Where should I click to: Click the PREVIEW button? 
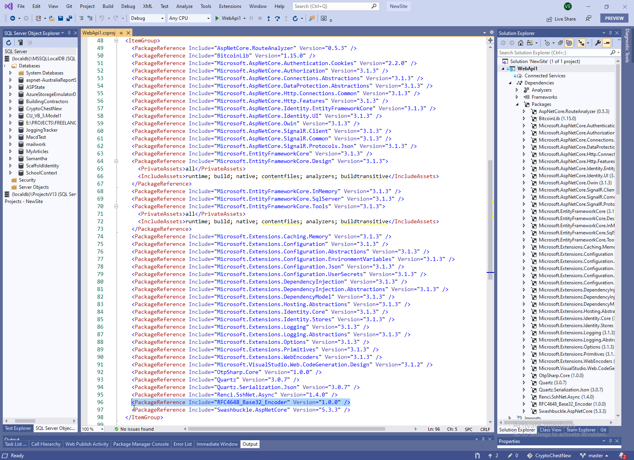tap(614, 18)
